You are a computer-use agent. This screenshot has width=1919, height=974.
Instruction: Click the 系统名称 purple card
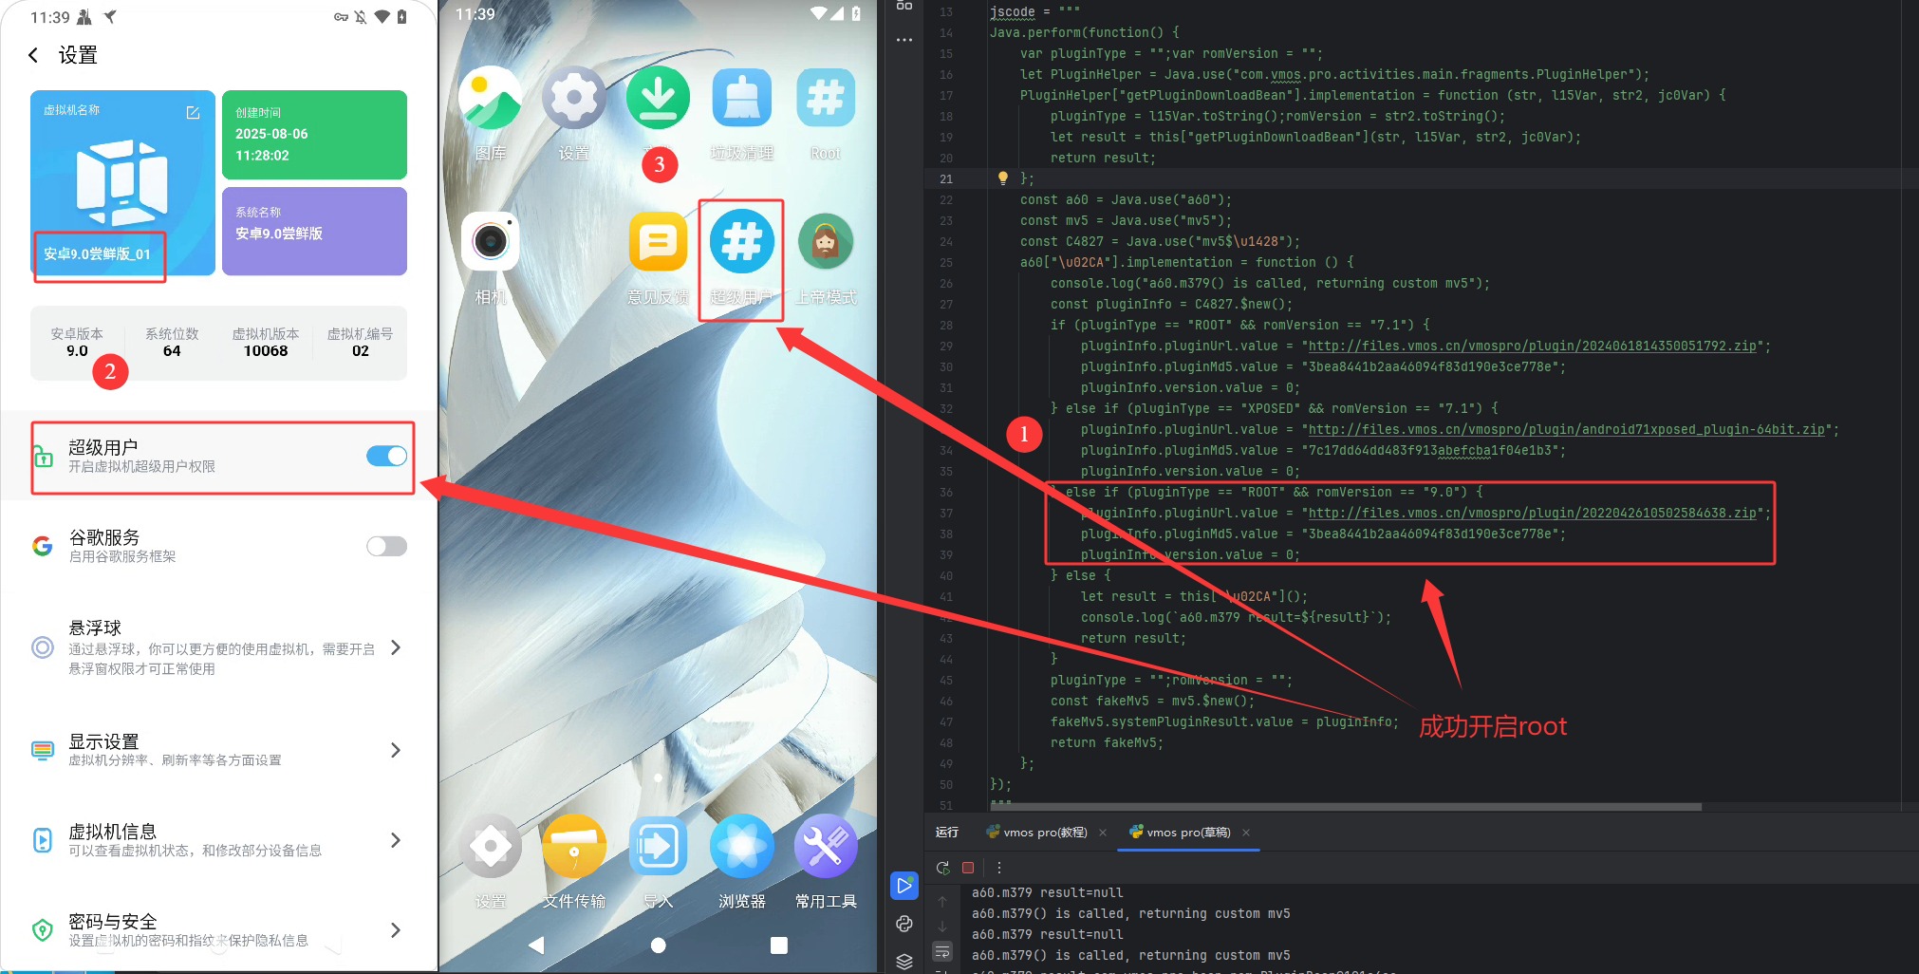coord(314,231)
